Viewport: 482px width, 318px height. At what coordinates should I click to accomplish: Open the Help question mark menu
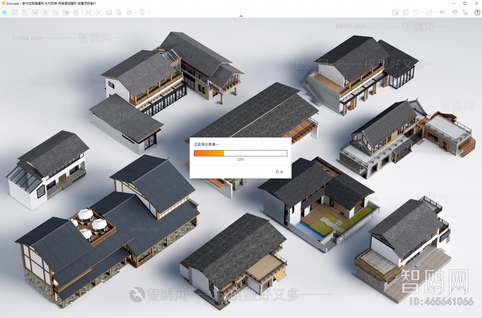477,13
